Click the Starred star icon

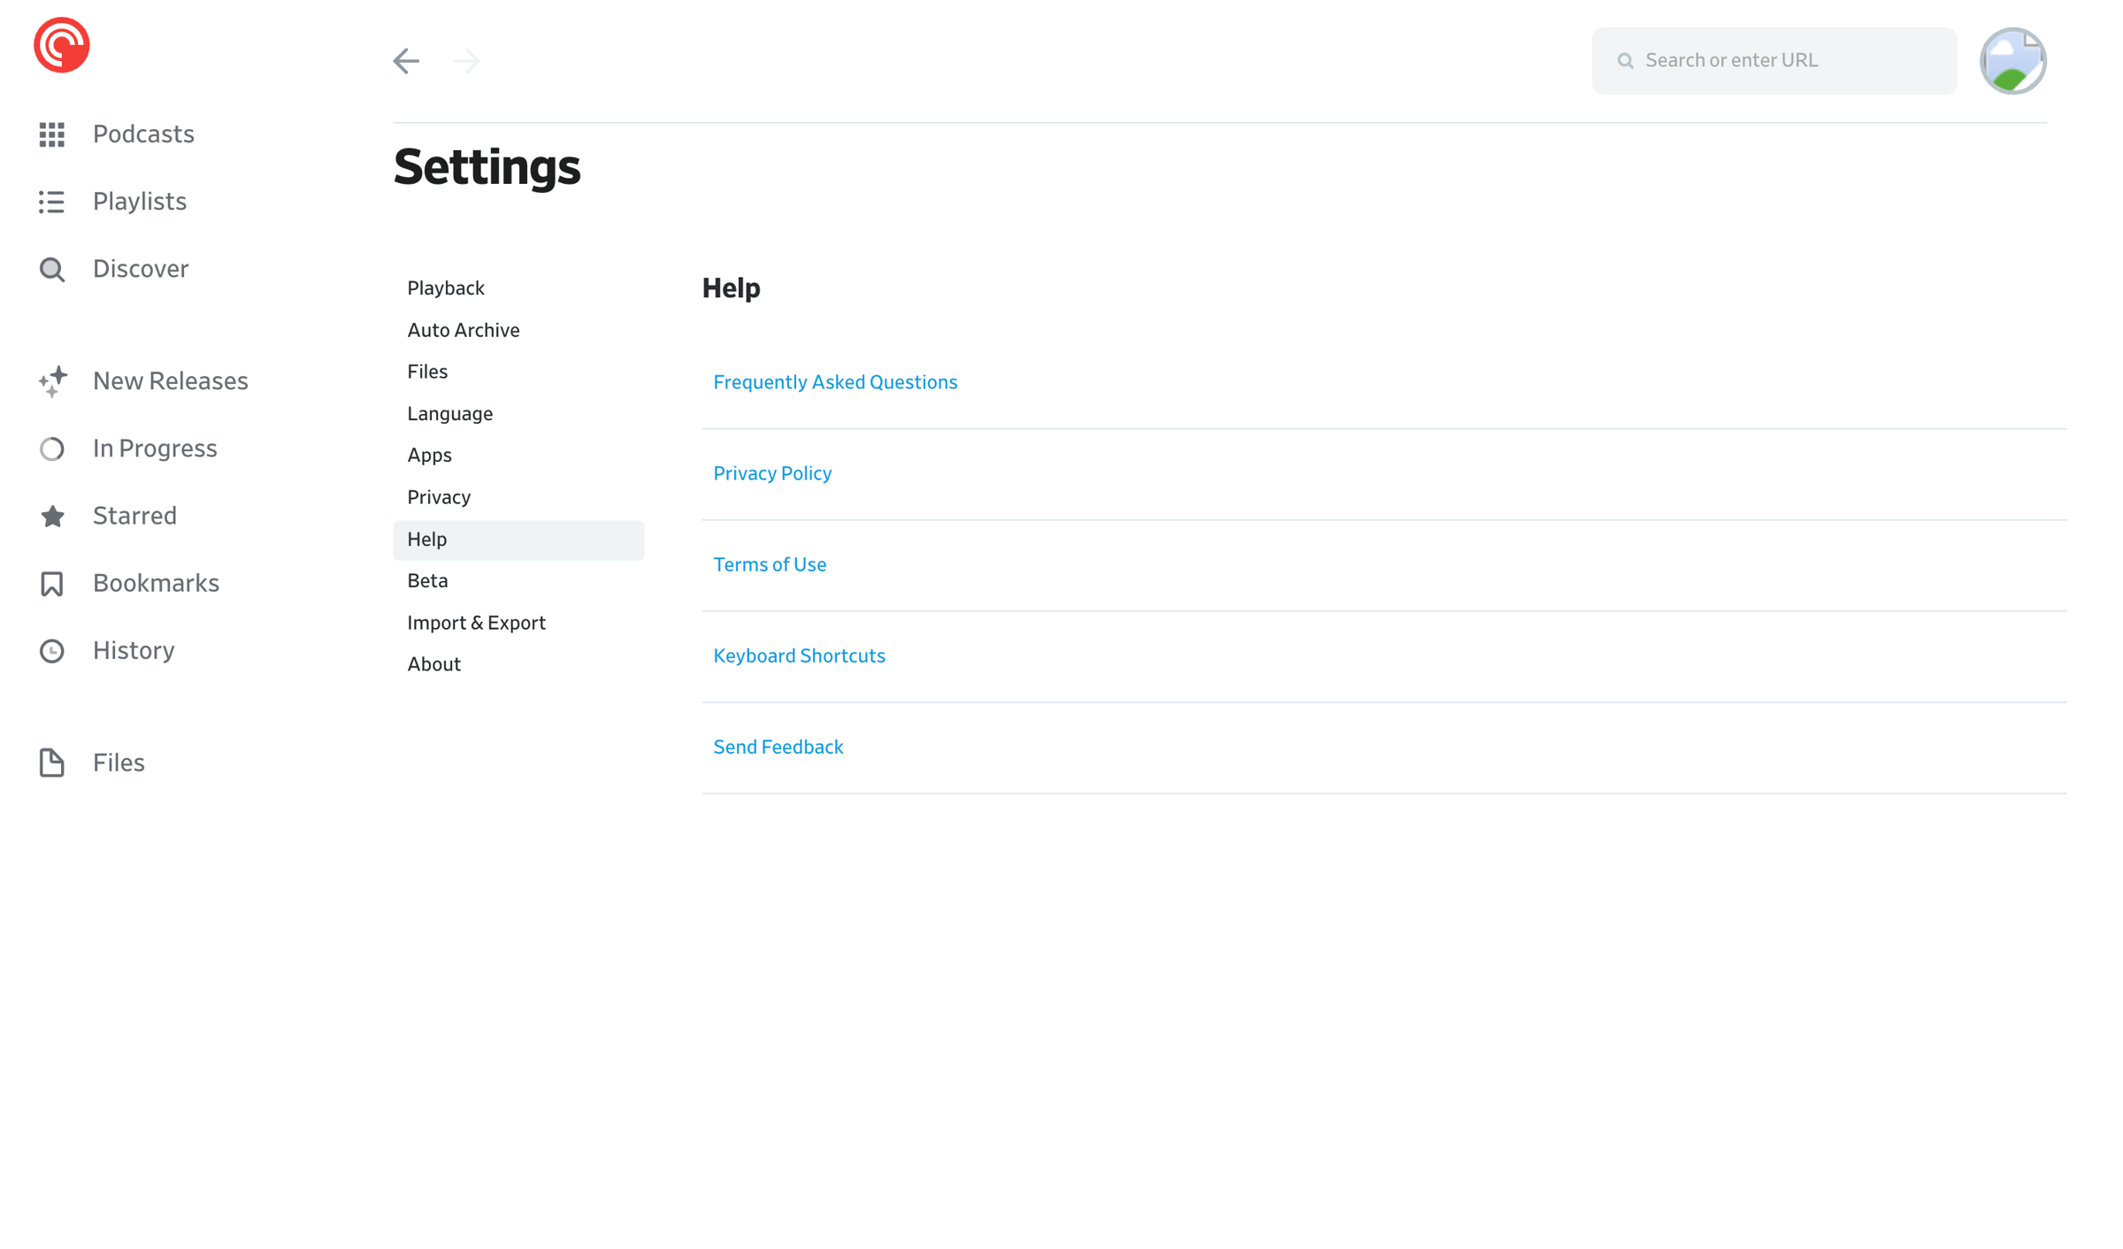point(52,517)
